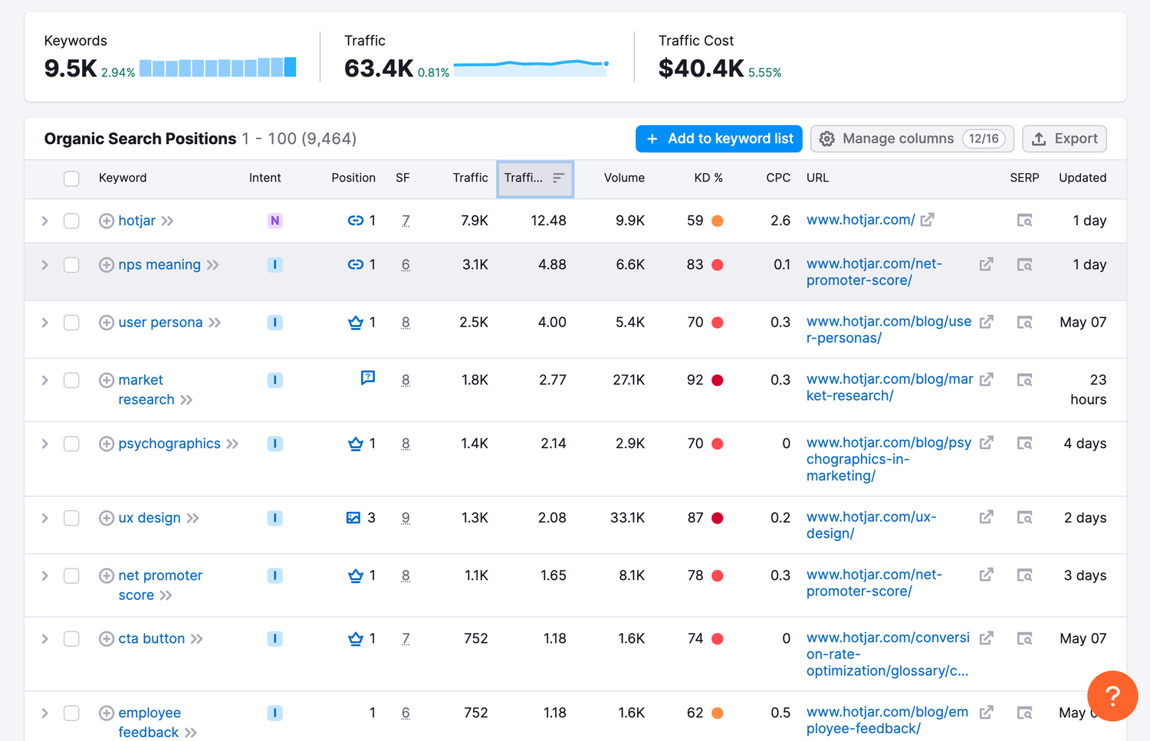Screen dimensions: 1150x741
Task: Click red KD indicator dot for market research
Action: point(718,380)
